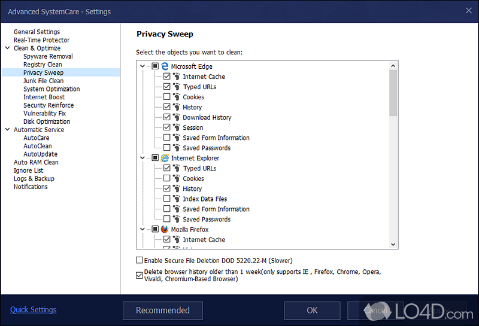Click footprint icon beside Edge Cookies
This screenshot has height=326, width=479.
(177, 97)
